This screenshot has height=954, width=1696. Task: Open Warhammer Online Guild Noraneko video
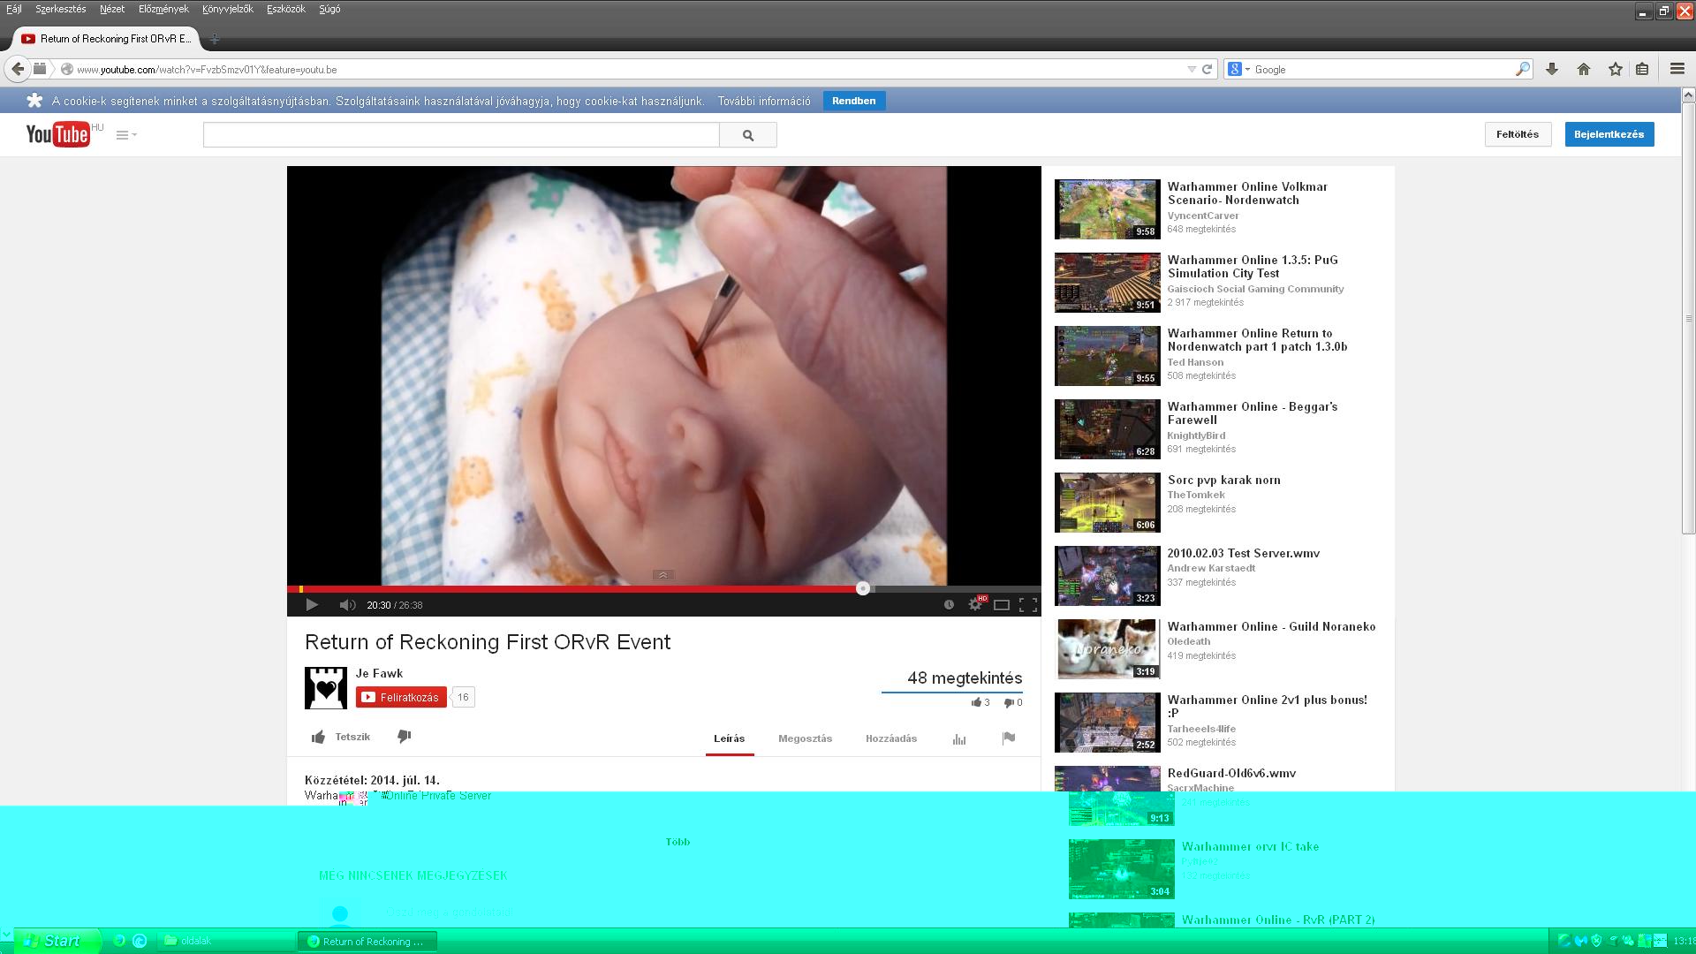(x=1271, y=626)
